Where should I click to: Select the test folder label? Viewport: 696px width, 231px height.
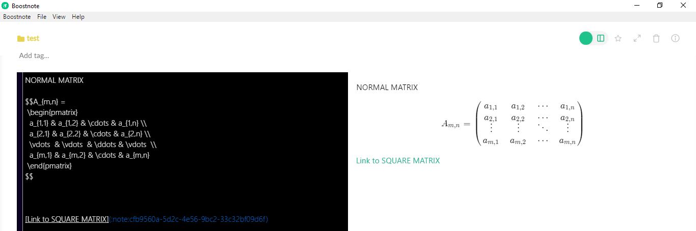tap(33, 38)
